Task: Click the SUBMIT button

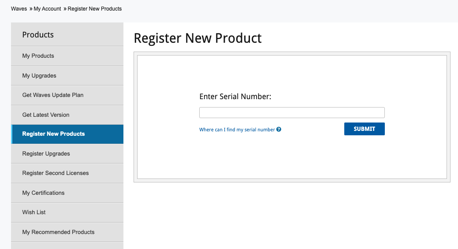Action: [364, 129]
